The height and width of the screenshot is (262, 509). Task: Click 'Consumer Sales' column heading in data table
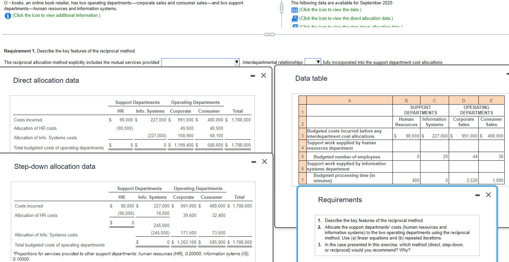point(491,122)
